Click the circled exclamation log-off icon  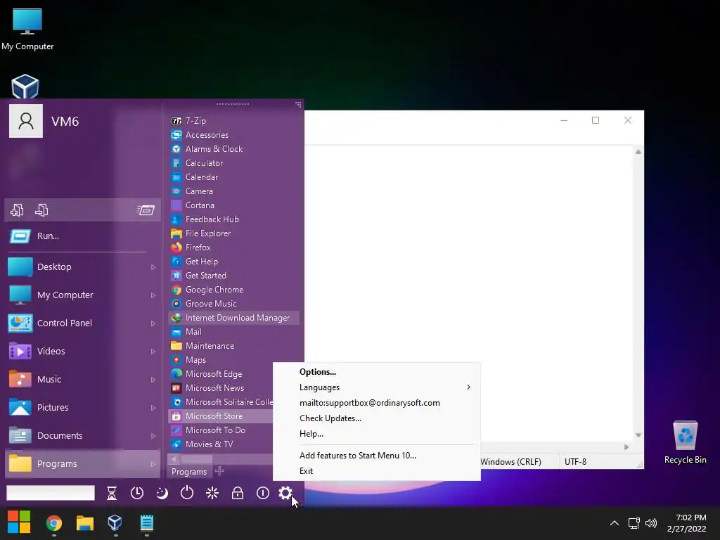(263, 493)
